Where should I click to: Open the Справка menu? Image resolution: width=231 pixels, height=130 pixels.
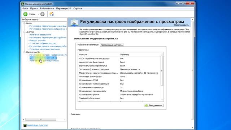[78, 8]
